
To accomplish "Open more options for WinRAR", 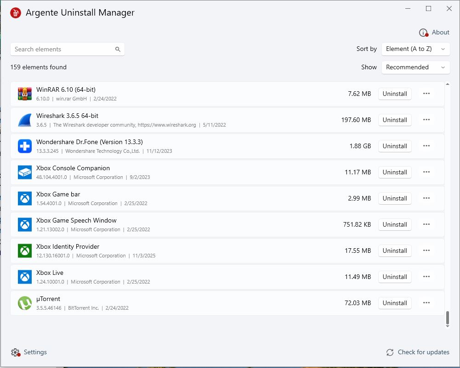I will point(426,94).
